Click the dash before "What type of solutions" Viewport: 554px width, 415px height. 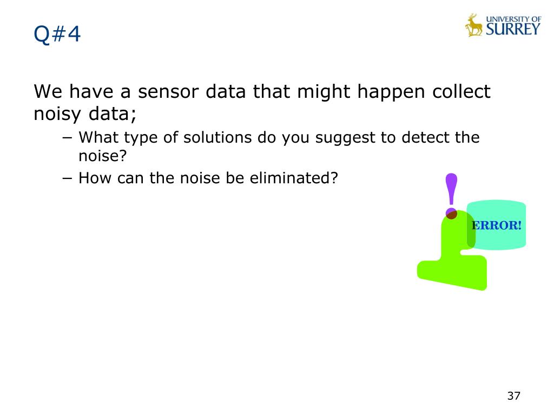[x=67, y=137]
